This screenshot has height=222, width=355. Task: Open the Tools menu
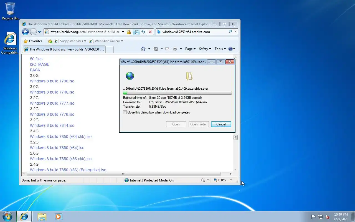pyautogui.click(x=220, y=49)
